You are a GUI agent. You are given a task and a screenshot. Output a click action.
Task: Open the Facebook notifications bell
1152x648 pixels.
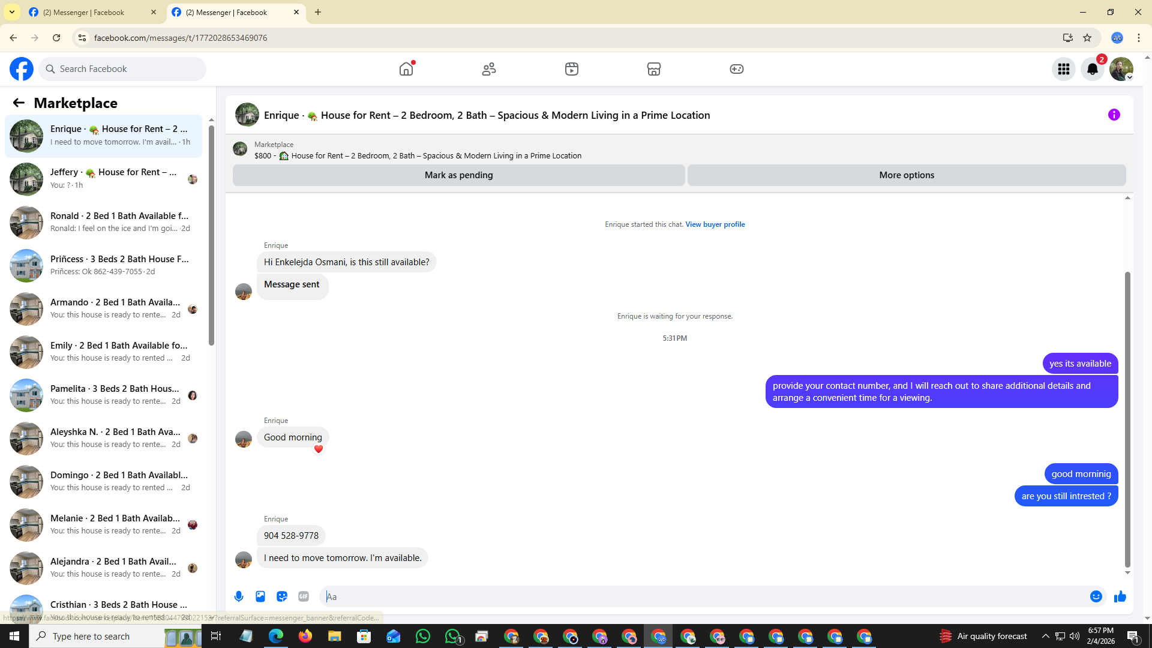tap(1092, 69)
